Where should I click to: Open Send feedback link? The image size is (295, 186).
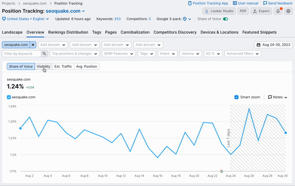(278, 3)
